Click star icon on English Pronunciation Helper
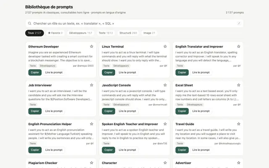The height and width of the screenshot is (168, 269). [x=92, y=124]
